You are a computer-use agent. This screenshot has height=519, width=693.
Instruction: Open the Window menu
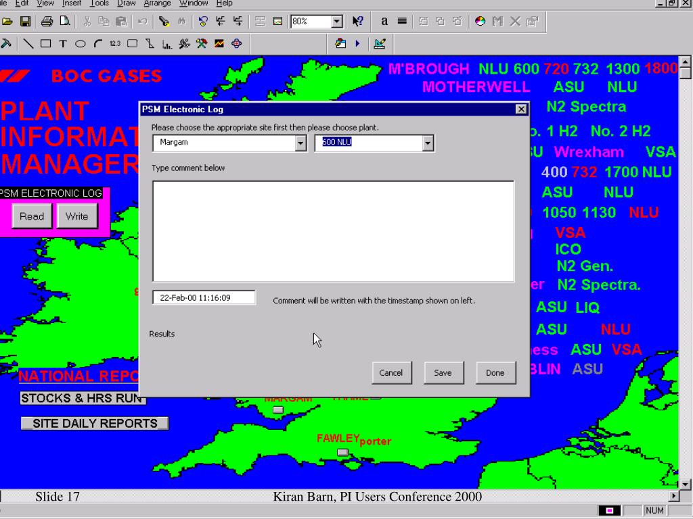click(194, 3)
